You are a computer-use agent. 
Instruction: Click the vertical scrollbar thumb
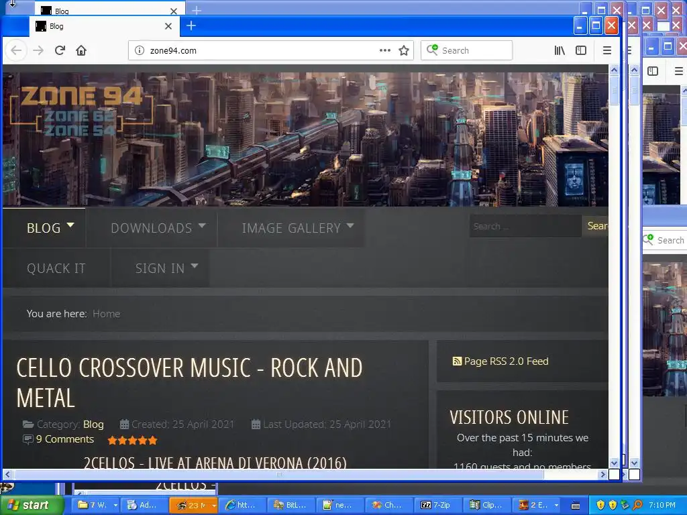(615, 91)
